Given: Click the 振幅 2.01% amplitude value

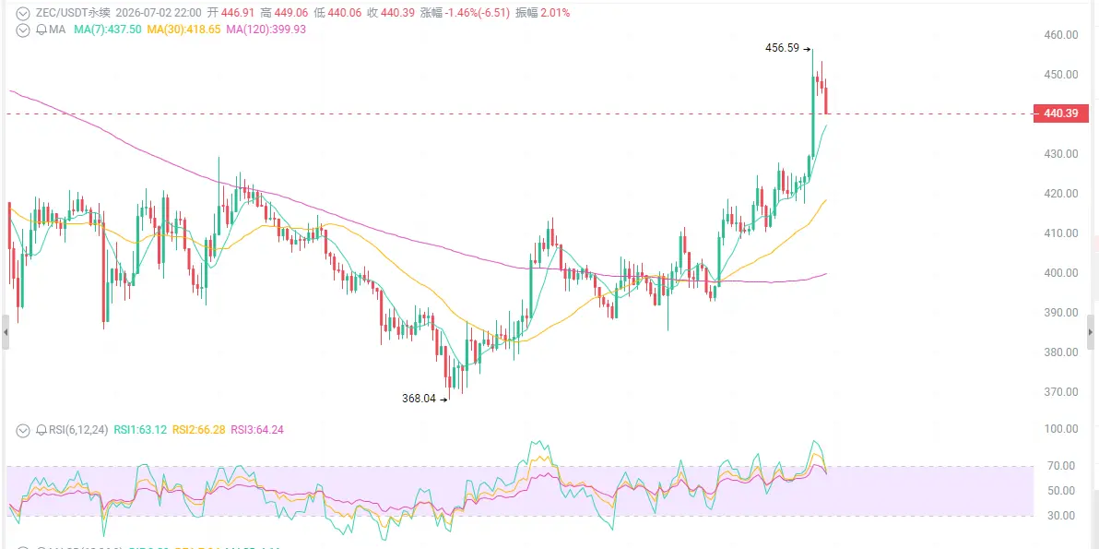Looking at the screenshot, I should tap(542, 13).
